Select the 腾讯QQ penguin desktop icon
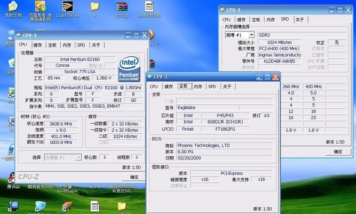The width and height of the screenshot is (356, 214). pos(12,177)
